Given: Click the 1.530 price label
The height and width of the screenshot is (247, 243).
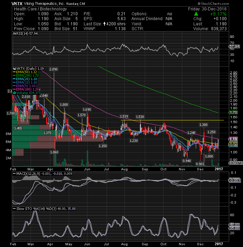Looking at the screenshot, I should [140, 117].
